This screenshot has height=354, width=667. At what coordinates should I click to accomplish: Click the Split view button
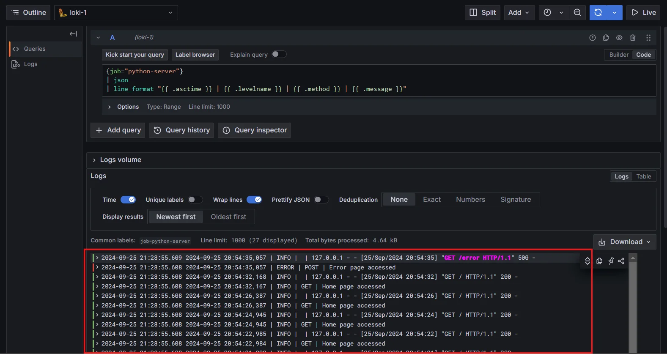(x=483, y=13)
